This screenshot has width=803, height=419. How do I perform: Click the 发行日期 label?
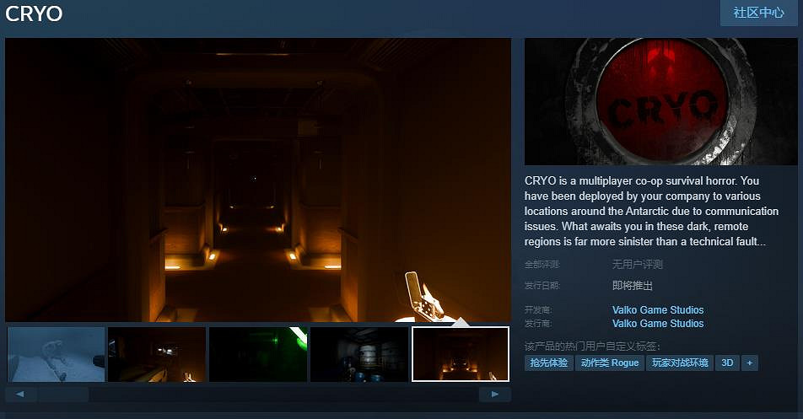pos(542,286)
